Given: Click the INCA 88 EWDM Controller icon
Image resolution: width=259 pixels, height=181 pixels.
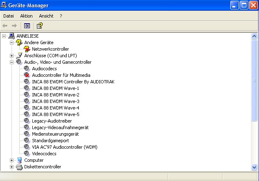Looking at the screenshot, I should 27,82.
